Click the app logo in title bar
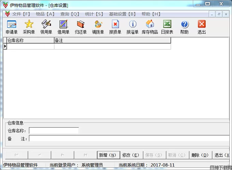This screenshot has height=170, width=232. pos(5,5)
